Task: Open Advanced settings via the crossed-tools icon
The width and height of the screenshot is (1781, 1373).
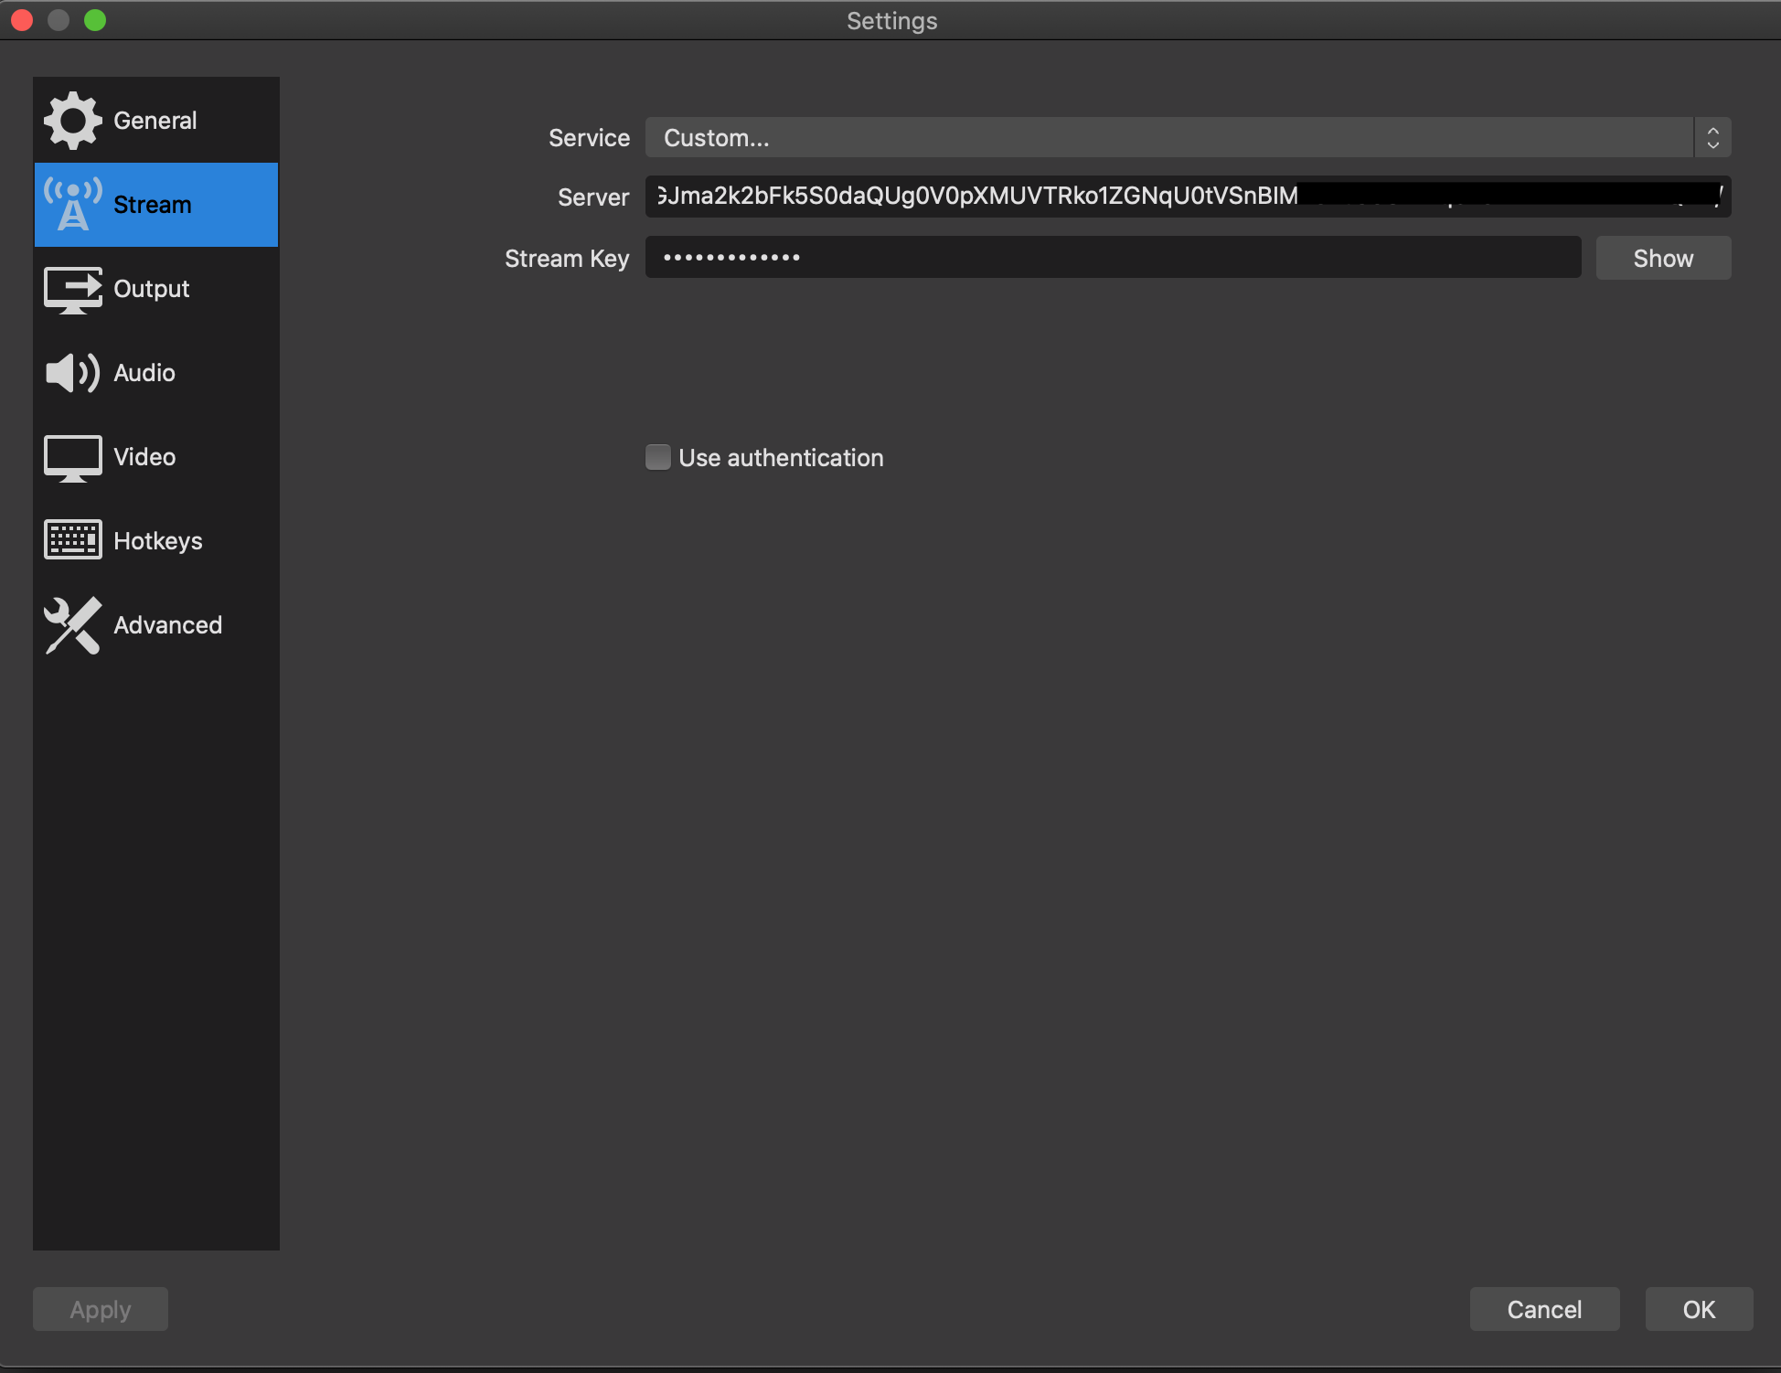Action: [x=73, y=625]
